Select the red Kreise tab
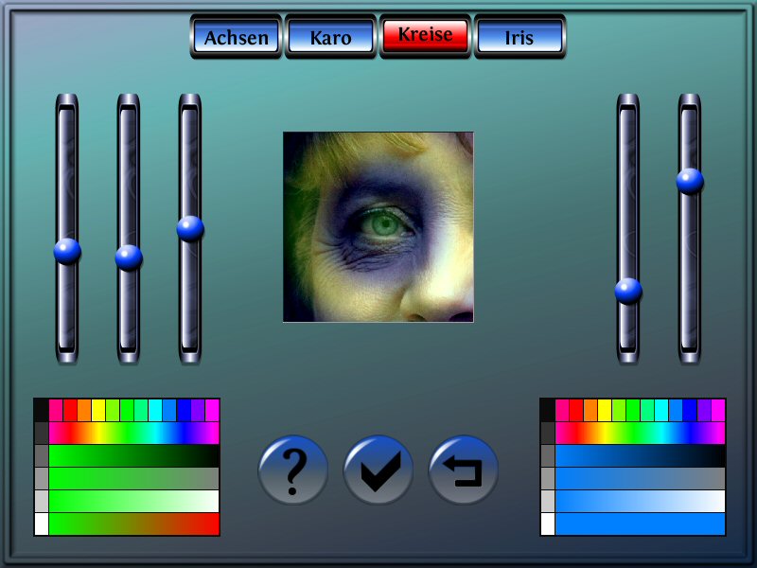Viewport: 757px width, 568px height. (425, 35)
